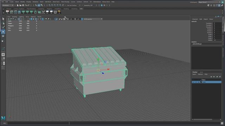225x126 pixels.
Task: Enable Snap to grids magnet icon
Action: 50,5
